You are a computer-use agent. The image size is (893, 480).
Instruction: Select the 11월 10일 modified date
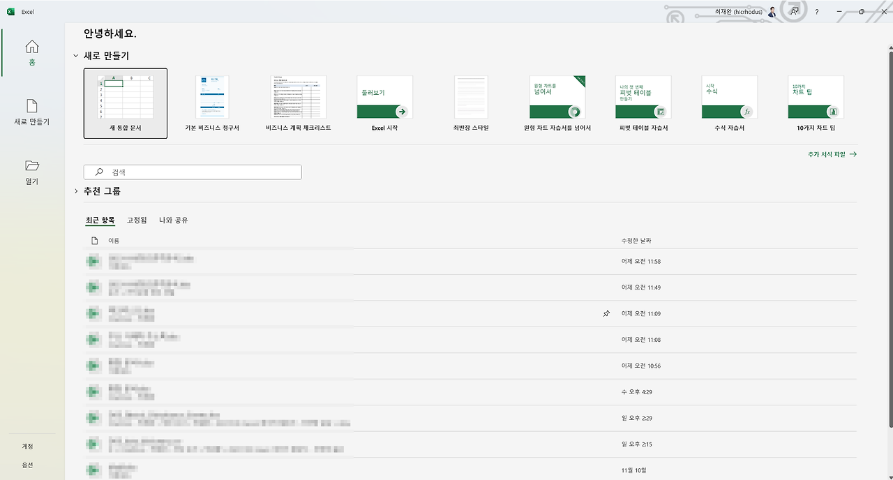pyautogui.click(x=633, y=470)
